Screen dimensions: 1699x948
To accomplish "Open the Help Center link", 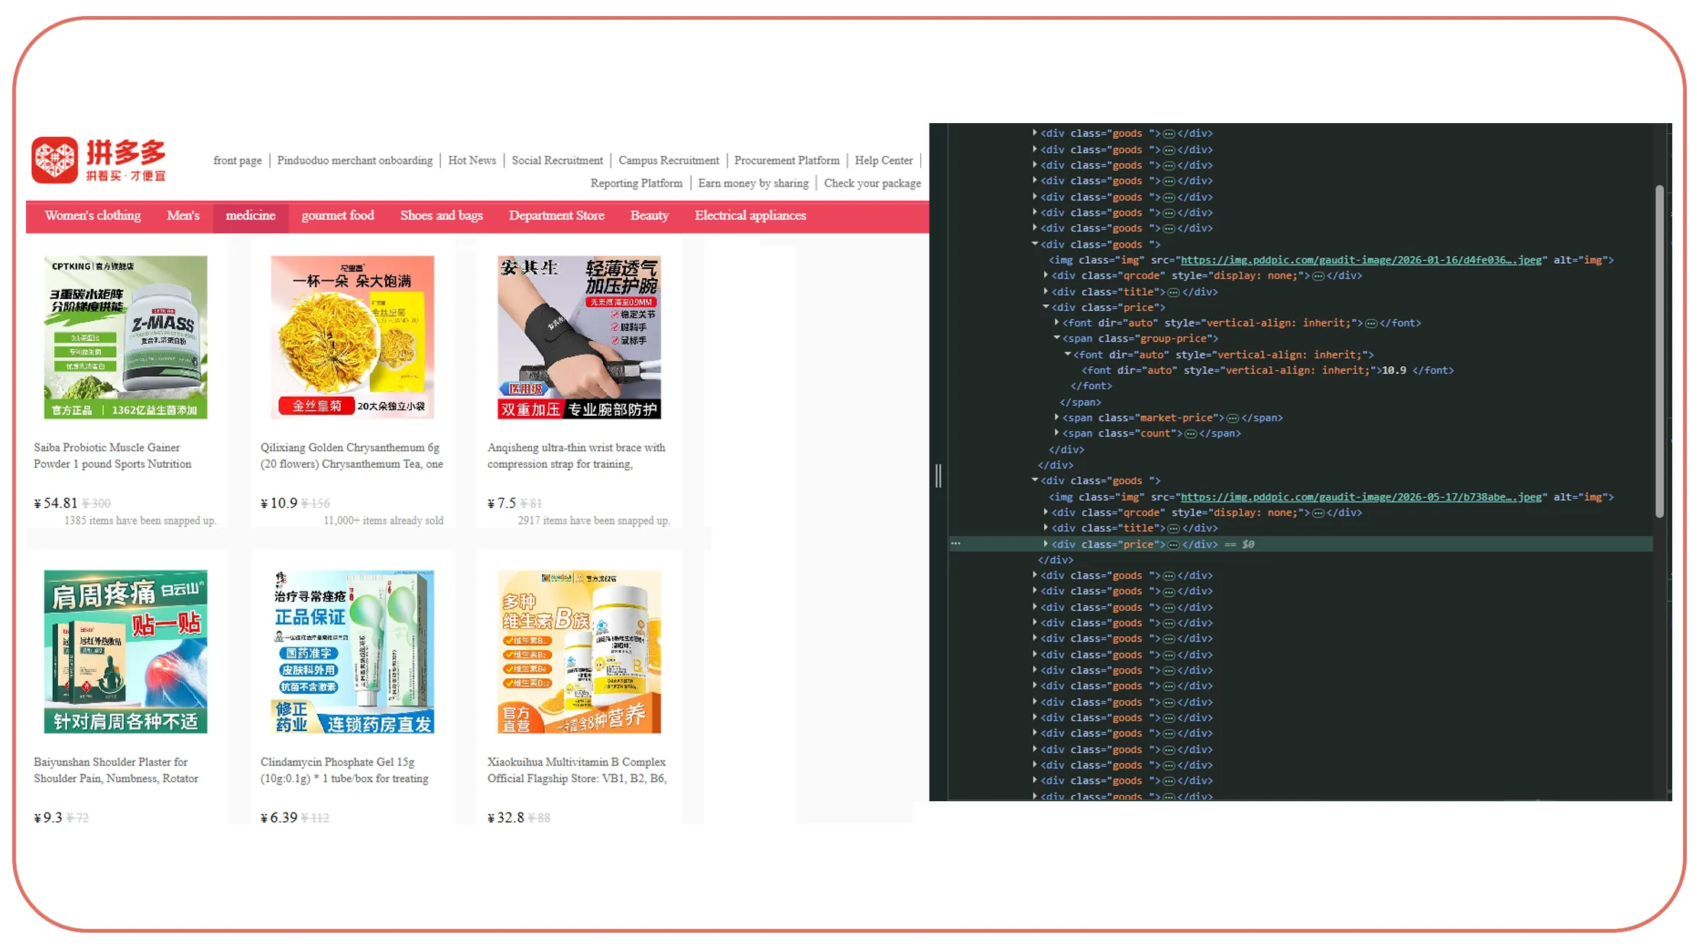I will point(884,161).
